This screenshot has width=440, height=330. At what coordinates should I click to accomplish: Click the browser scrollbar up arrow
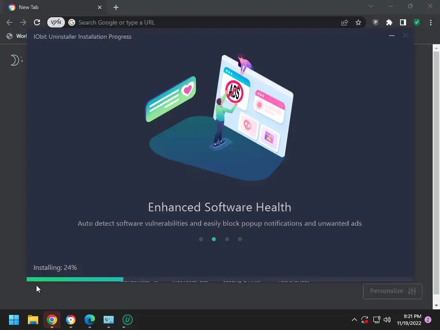(x=436, y=48)
